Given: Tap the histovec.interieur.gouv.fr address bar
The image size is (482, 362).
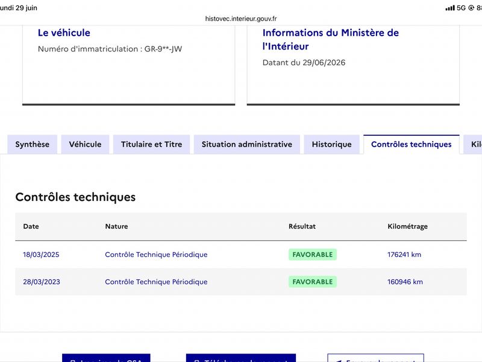Looking at the screenshot, I should pyautogui.click(x=241, y=19).
